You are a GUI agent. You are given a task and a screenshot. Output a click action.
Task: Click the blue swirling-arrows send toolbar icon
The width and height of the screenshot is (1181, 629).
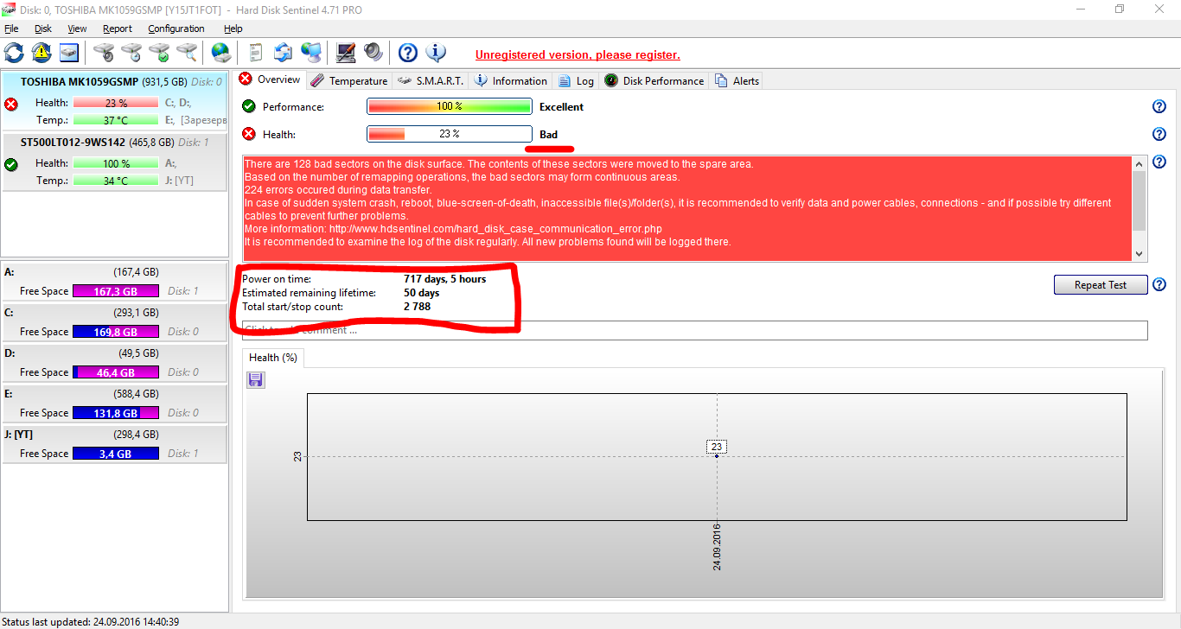[x=284, y=53]
